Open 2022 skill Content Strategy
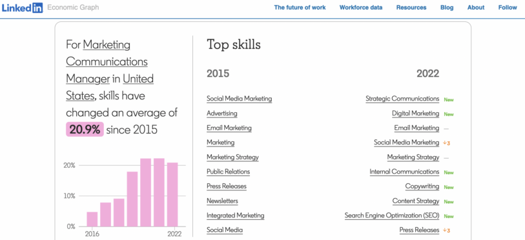525x240 pixels. tap(416, 201)
